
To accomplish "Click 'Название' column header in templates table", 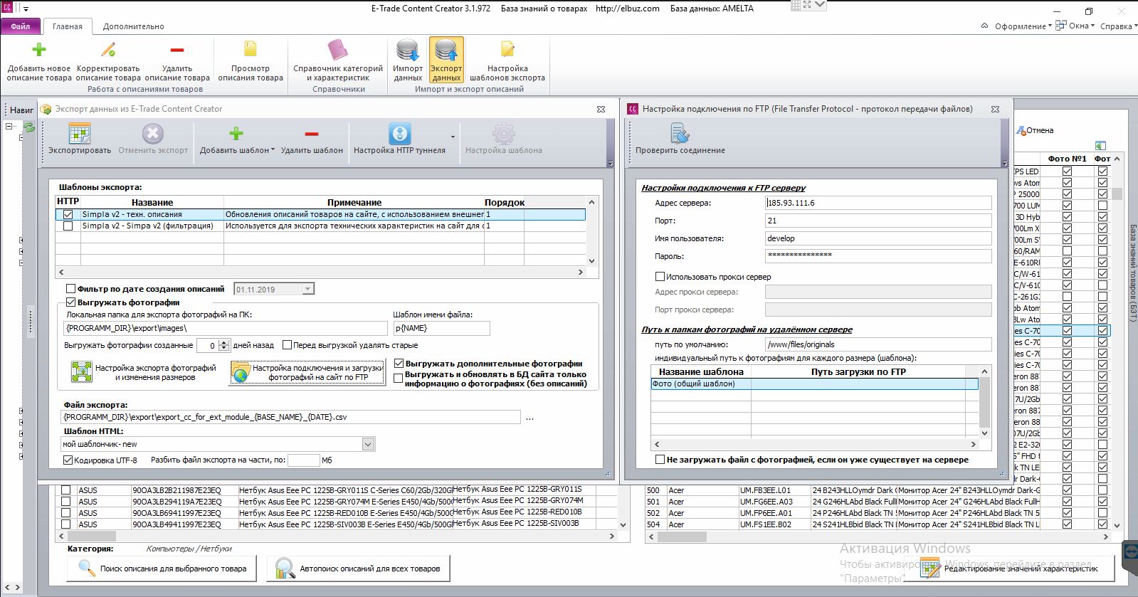I will (x=152, y=202).
